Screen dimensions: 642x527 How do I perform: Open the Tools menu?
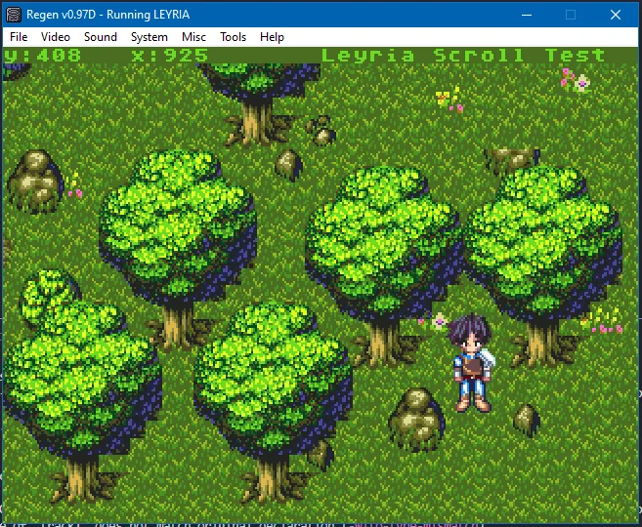233,37
